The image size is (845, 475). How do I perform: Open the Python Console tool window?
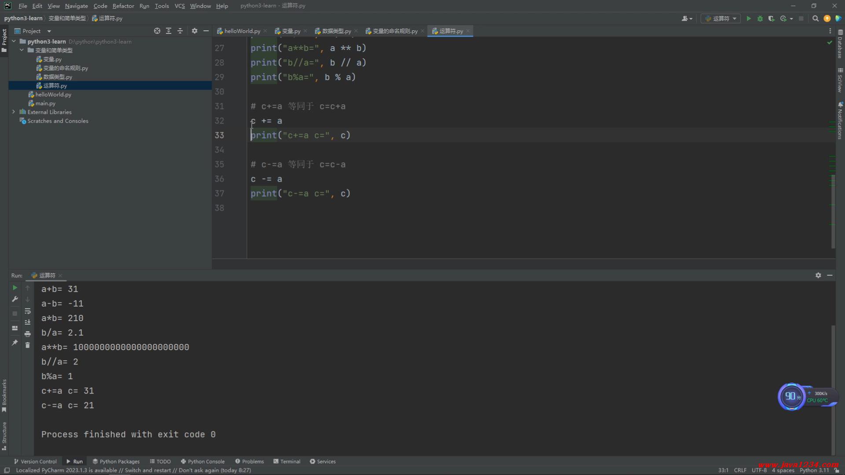click(202, 461)
